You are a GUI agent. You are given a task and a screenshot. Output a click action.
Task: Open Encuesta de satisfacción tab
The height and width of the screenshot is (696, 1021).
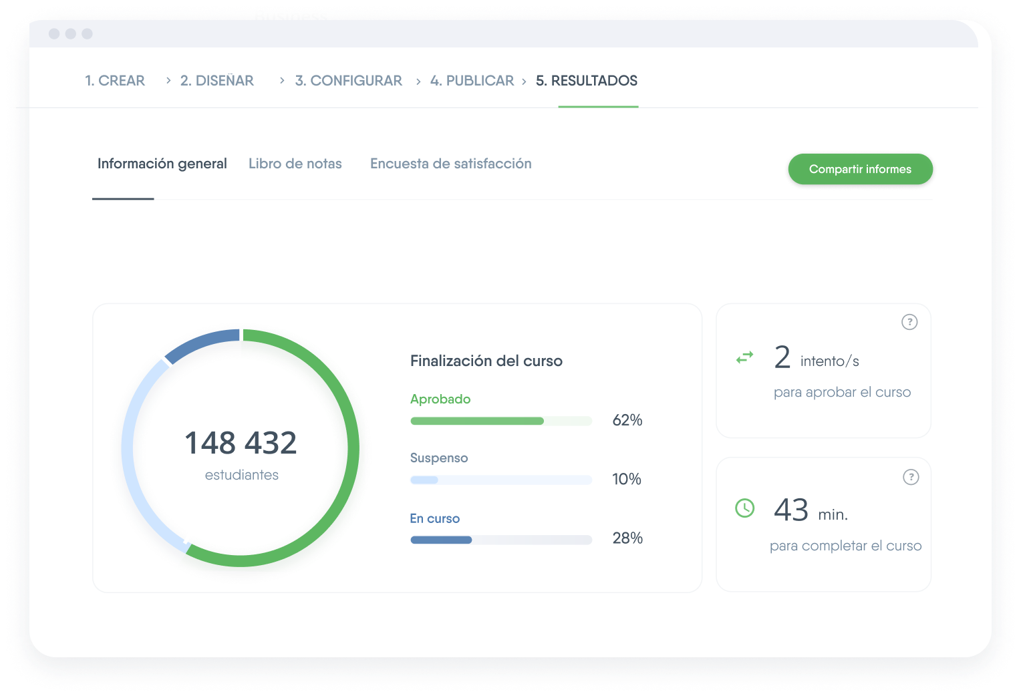click(451, 164)
